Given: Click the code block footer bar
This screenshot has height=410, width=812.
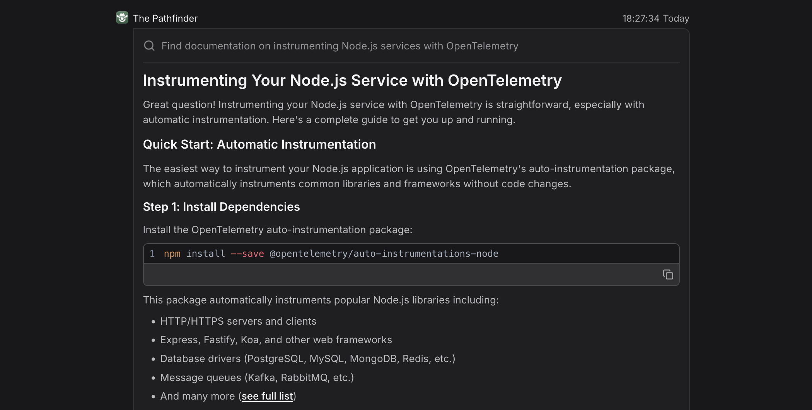Looking at the screenshot, I should pos(411,274).
